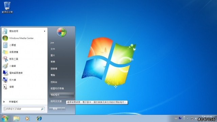Click the Shut down (關機) button
This screenshot has width=217, height=122.
(x=55, y=109)
